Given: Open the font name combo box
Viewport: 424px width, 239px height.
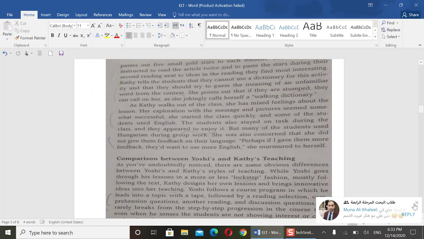Looking at the screenshot, I should 63,26.
